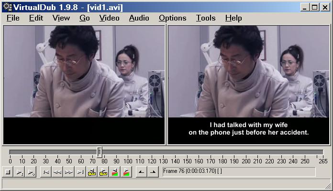333x191 pixels.
Task: Open the Audio menu
Action: 139,18
